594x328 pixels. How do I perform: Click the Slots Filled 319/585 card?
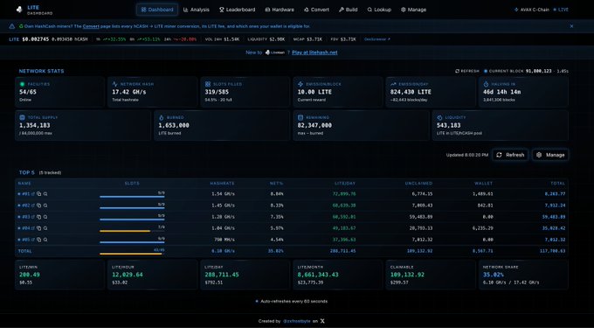point(245,92)
